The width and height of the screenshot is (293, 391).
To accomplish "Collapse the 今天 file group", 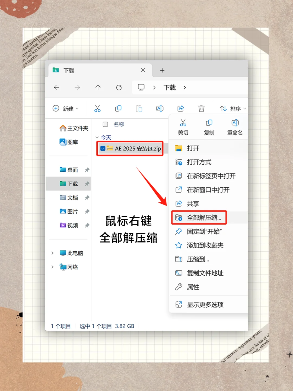I will 98,137.
